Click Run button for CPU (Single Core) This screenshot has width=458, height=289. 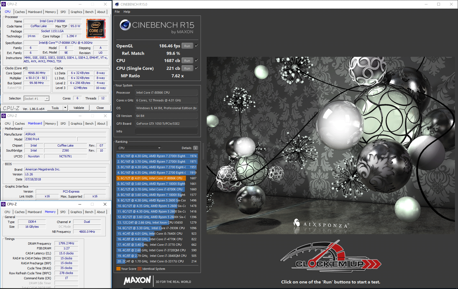click(187, 68)
